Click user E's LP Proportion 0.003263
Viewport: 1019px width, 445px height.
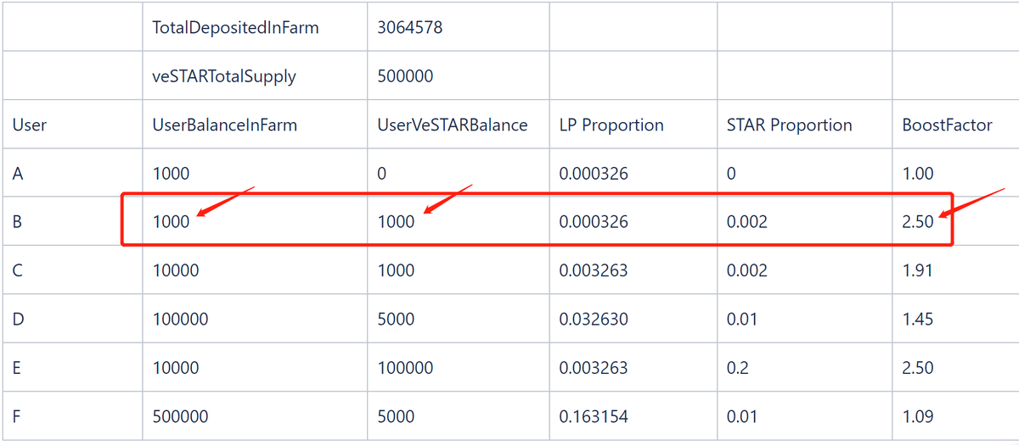point(594,368)
